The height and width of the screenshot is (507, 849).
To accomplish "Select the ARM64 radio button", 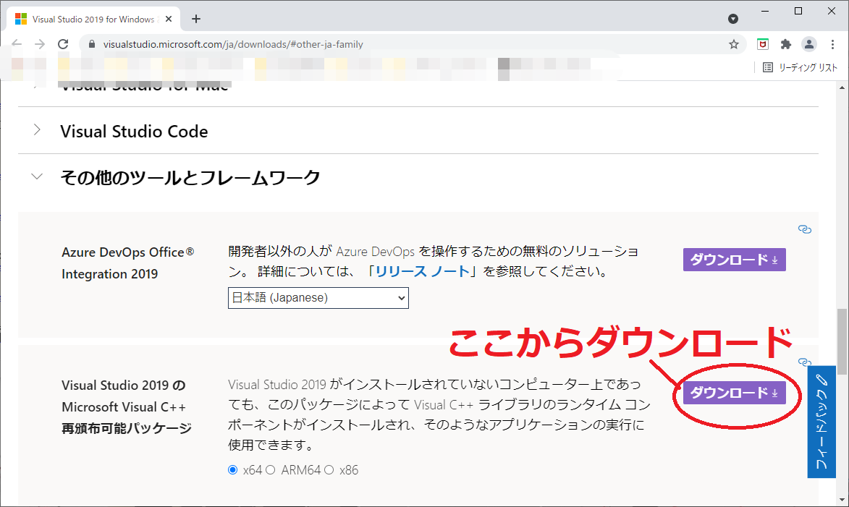I will (x=270, y=469).
